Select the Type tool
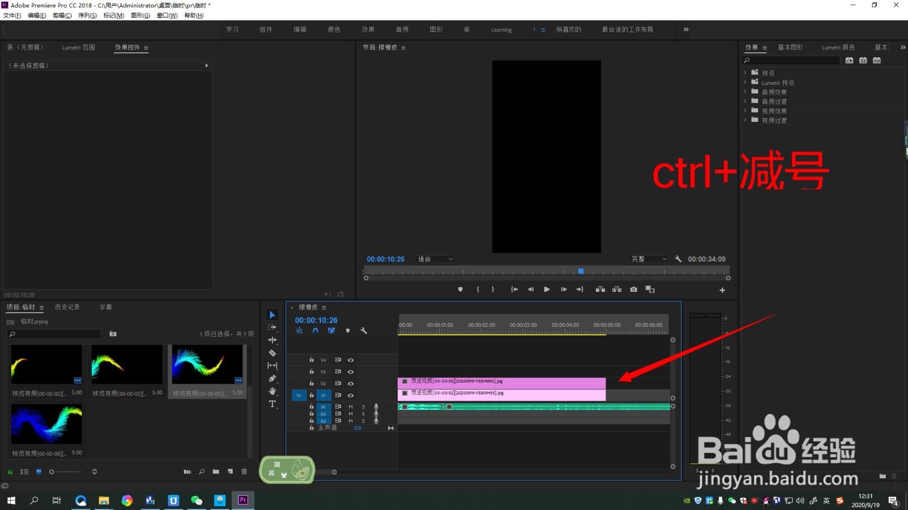This screenshot has height=510, width=908. [x=272, y=404]
